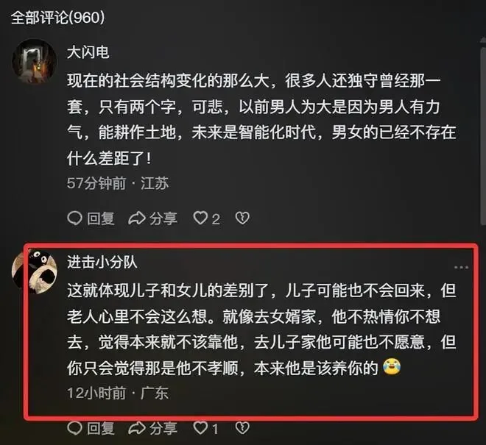Click the crying laughing emoji in comment
Viewport: 486px width, 445px height.
[x=392, y=367]
